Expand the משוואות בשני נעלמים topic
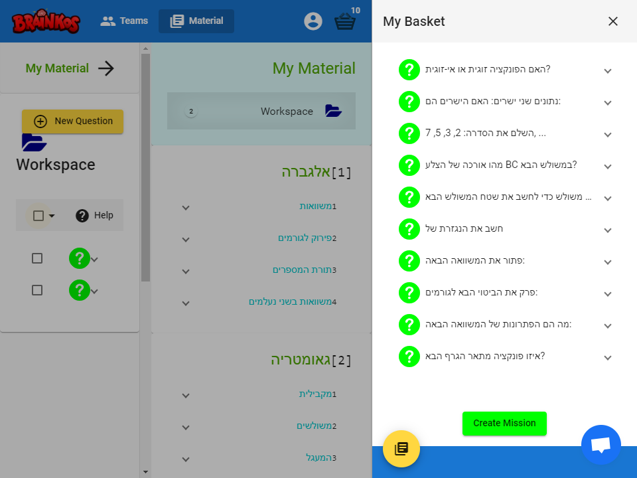Viewport: 637px width, 478px height. click(x=186, y=303)
